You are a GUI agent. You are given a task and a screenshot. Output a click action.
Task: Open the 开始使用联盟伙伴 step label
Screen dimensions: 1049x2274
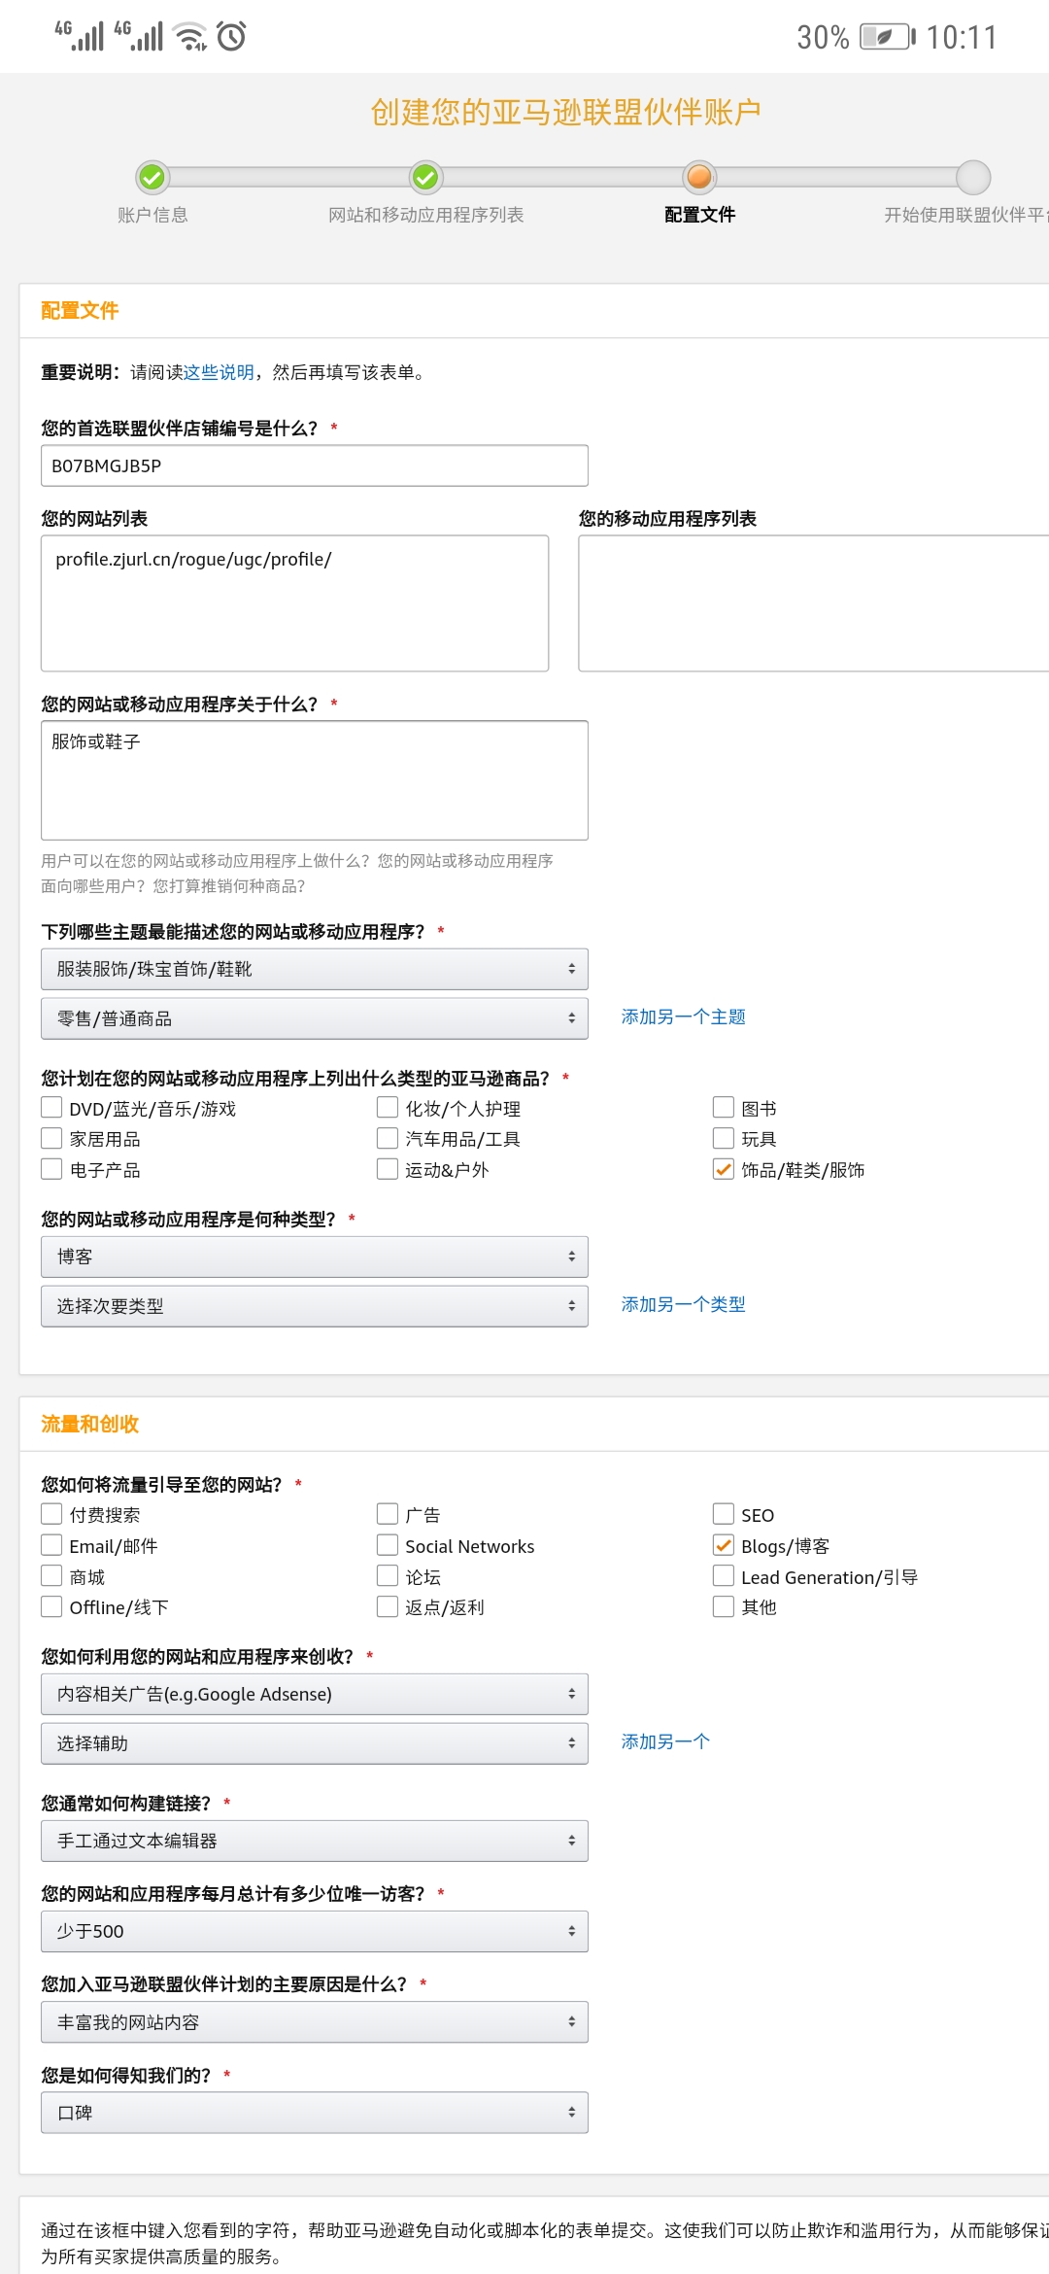[965, 215]
